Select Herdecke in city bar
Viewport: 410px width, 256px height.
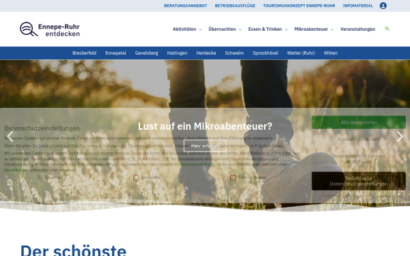(x=206, y=53)
